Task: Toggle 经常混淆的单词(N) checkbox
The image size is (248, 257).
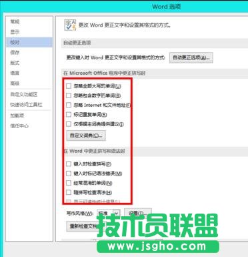Action: (x=69, y=183)
